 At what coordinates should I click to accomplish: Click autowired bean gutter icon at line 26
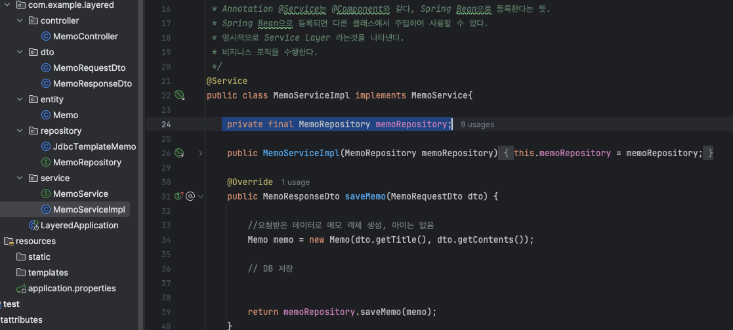[x=180, y=153]
